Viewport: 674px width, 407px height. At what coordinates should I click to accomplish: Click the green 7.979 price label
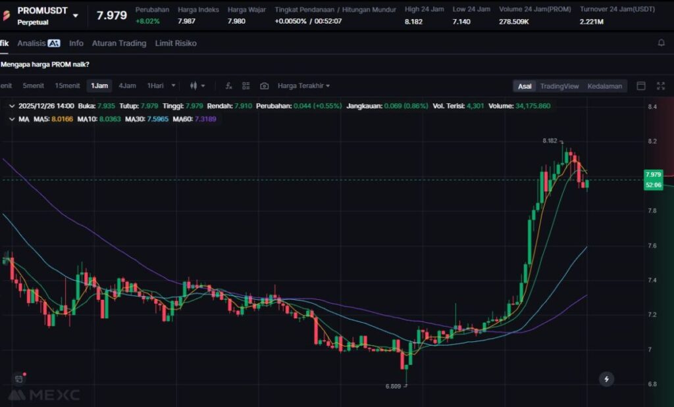click(x=653, y=175)
